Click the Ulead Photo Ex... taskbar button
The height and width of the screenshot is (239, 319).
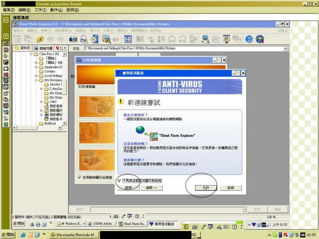(132, 224)
